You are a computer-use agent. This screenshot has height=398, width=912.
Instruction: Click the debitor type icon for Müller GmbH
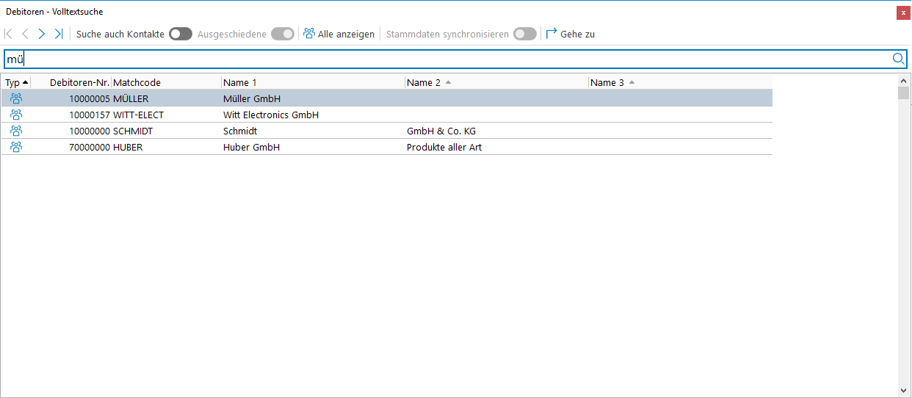(x=16, y=98)
